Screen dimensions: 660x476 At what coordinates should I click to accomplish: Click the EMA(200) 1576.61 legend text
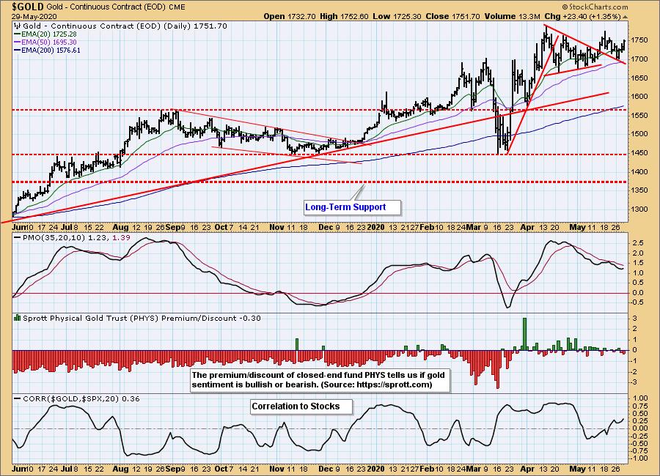51,50
